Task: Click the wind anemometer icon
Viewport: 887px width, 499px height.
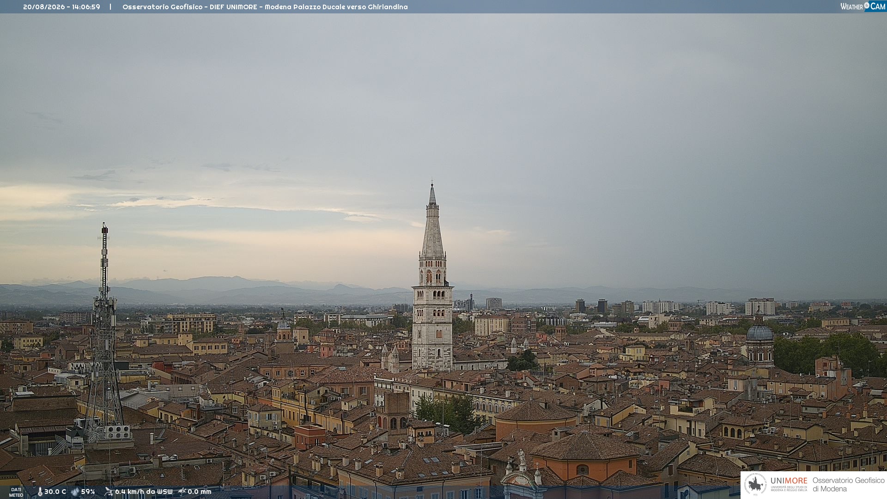Action: 109,492
